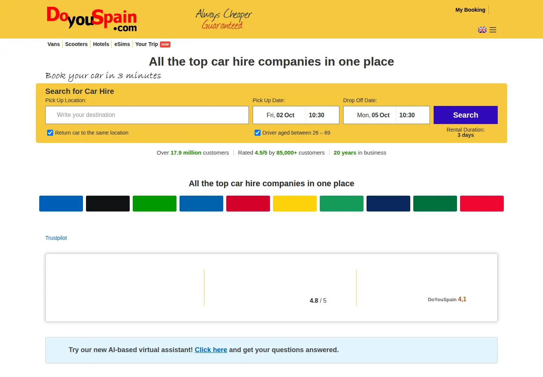Image resolution: width=543 pixels, height=377 pixels.
Task: Follow the Trustpilot link
Action: tap(56, 238)
